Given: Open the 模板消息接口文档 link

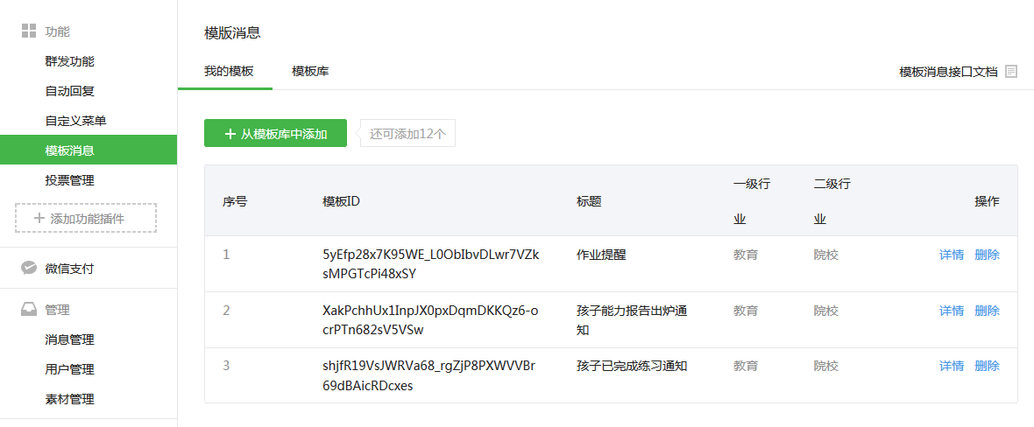Looking at the screenshot, I should 948,72.
